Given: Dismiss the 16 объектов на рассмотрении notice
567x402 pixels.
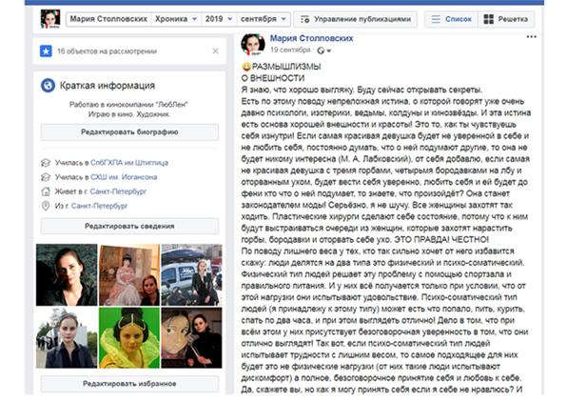Looking at the screenshot, I should pos(215,51).
